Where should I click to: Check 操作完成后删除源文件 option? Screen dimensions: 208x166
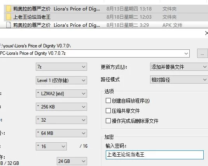click(x=108, y=121)
